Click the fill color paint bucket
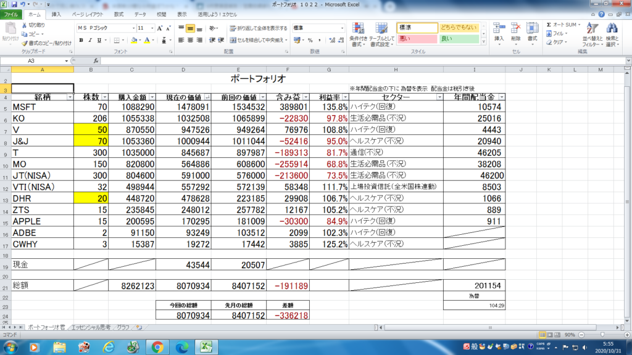This screenshot has height=355, width=632. pos(134,40)
